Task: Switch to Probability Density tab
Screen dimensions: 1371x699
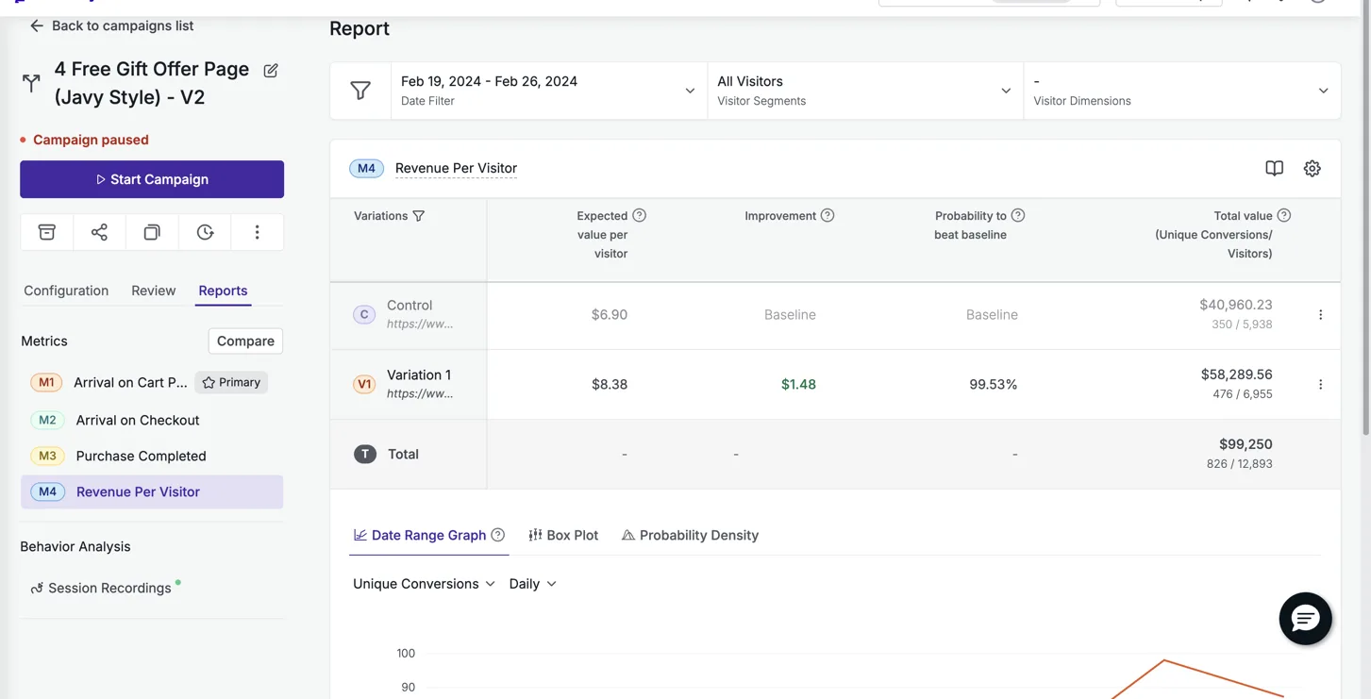Action: pyautogui.click(x=690, y=535)
